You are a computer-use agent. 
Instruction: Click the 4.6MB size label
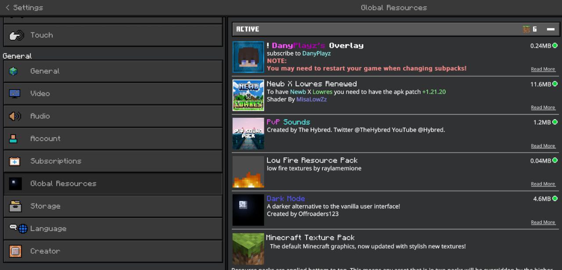click(x=542, y=199)
